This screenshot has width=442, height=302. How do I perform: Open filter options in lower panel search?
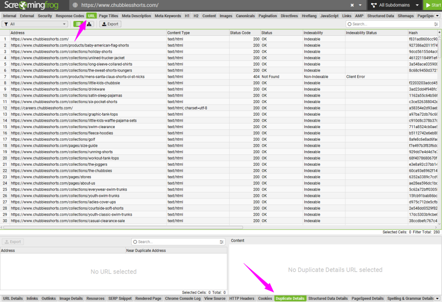click(222, 242)
